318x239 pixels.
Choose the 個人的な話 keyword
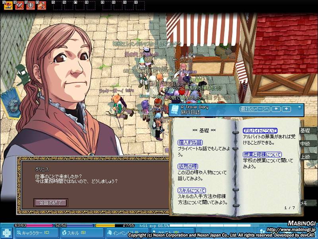click(190, 143)
